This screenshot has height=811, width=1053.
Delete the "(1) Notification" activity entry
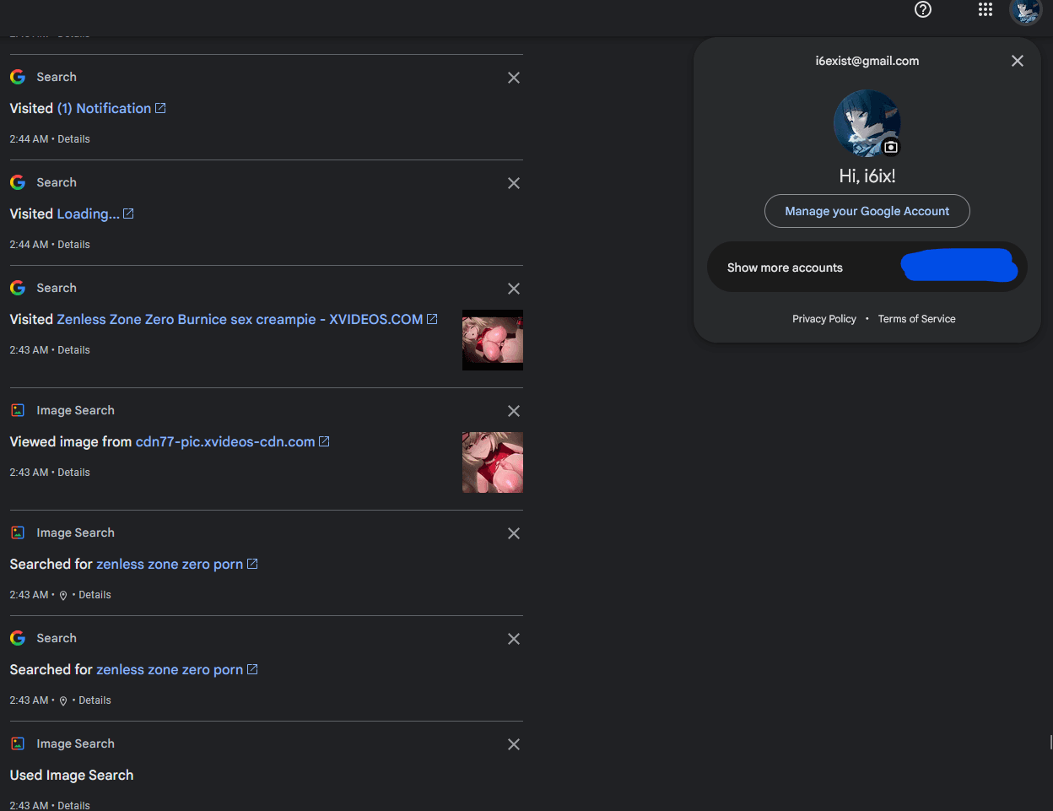(x=513, y=78)
